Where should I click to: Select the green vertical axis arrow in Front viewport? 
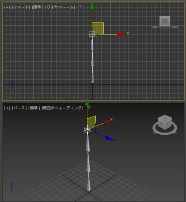tap(92, 6)
